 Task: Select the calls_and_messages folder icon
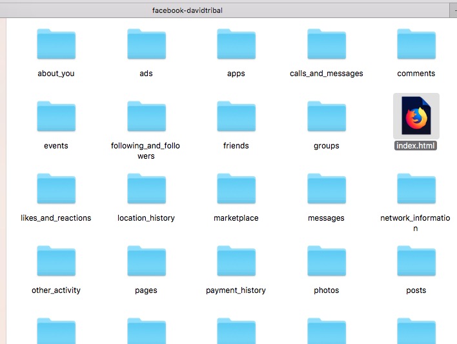[x=327, y=44]
